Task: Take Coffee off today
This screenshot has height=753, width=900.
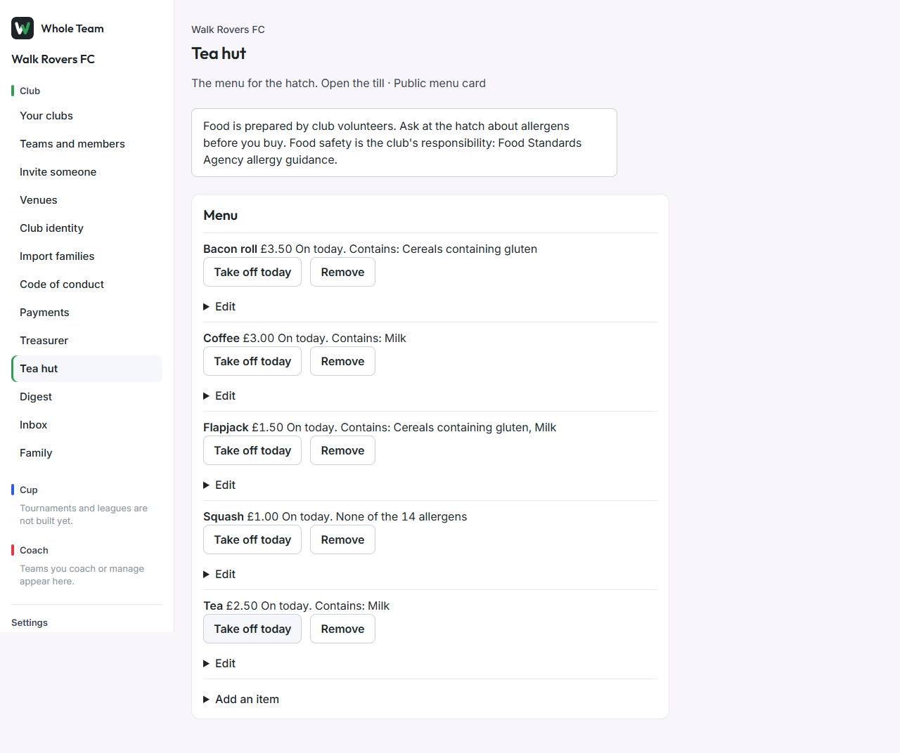Action: click(252, 362)
